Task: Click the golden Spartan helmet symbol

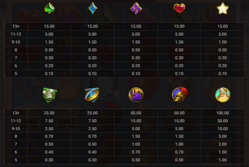Action: (x=180, y=95)
